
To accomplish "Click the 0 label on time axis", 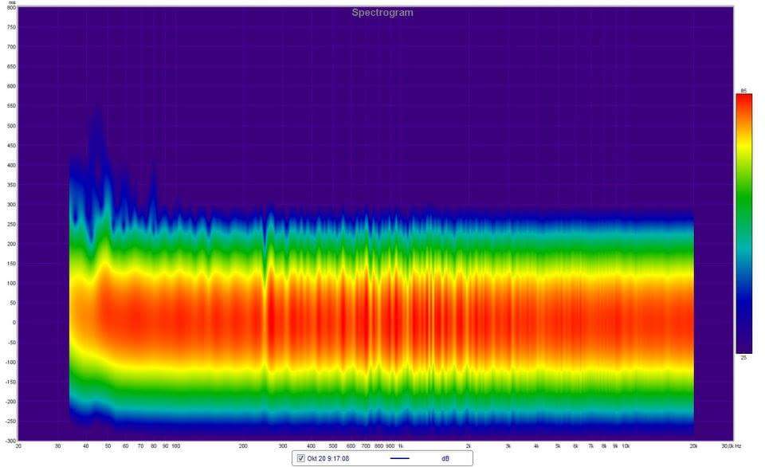I will click(x=13, y=323).
